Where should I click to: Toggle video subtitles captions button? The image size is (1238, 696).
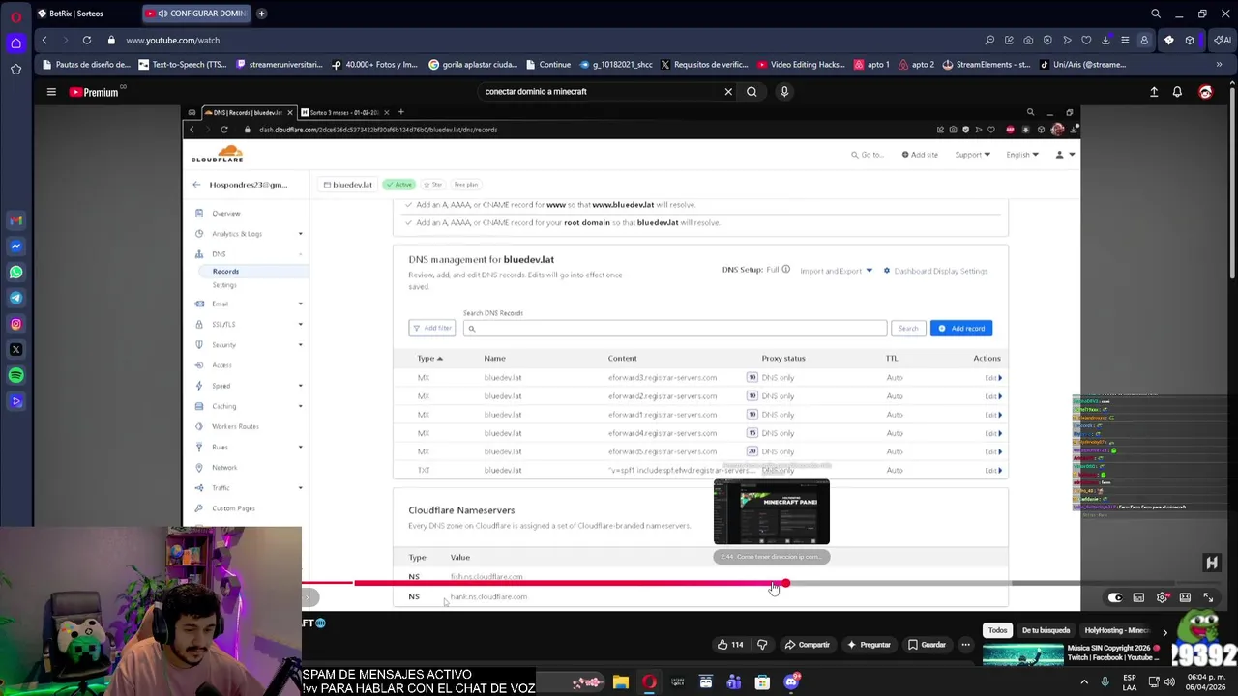coord(1138,597)
